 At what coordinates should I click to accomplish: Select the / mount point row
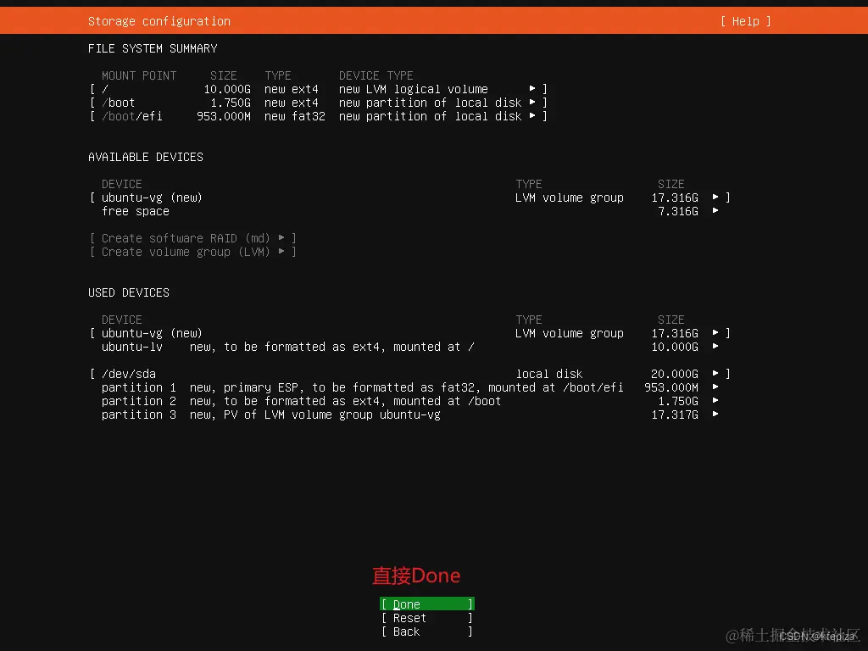click(319, 88)
